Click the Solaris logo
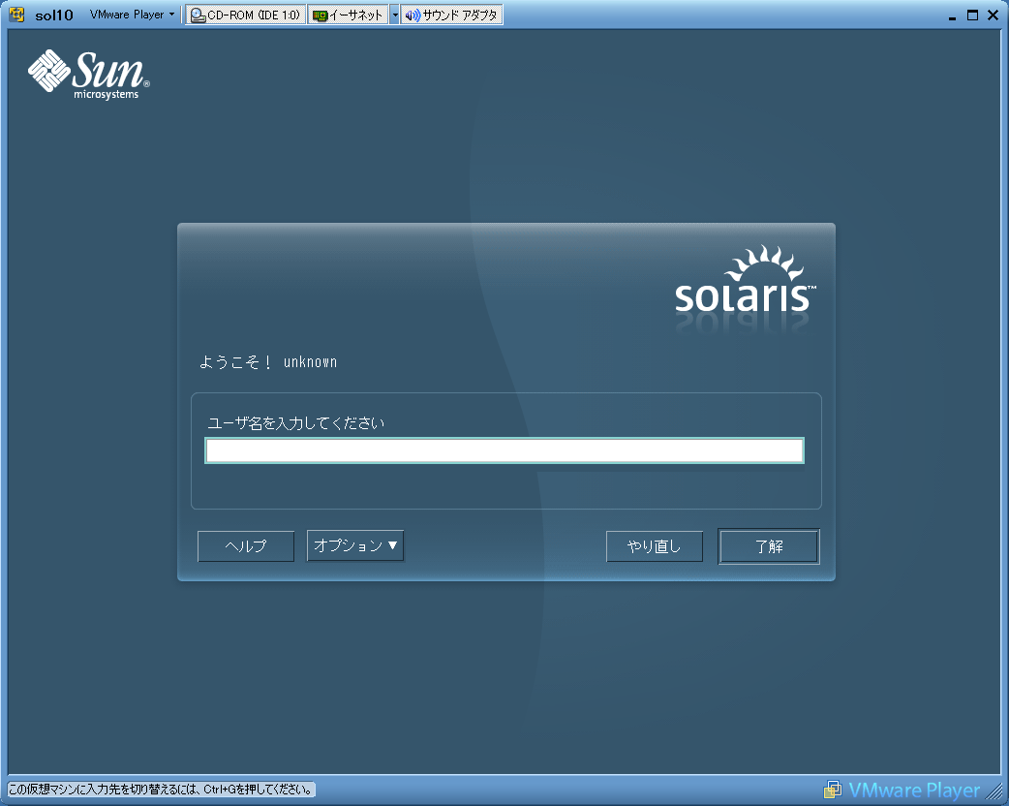The image size is (1009, 806). (x=746, y=281)
